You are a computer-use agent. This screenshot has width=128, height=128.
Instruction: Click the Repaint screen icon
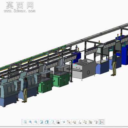[x=42, y=122]
